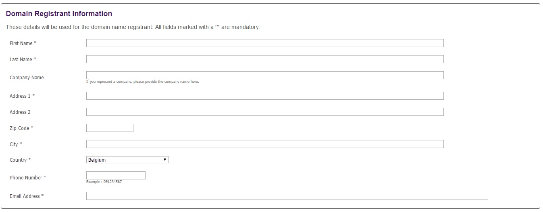The image size is (543, 212).
Task: Click the "Phone Number *" label
Action: click(28, 178)
